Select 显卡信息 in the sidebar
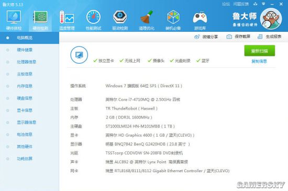This screenshot has width=288, height=191. coord(25,110)
